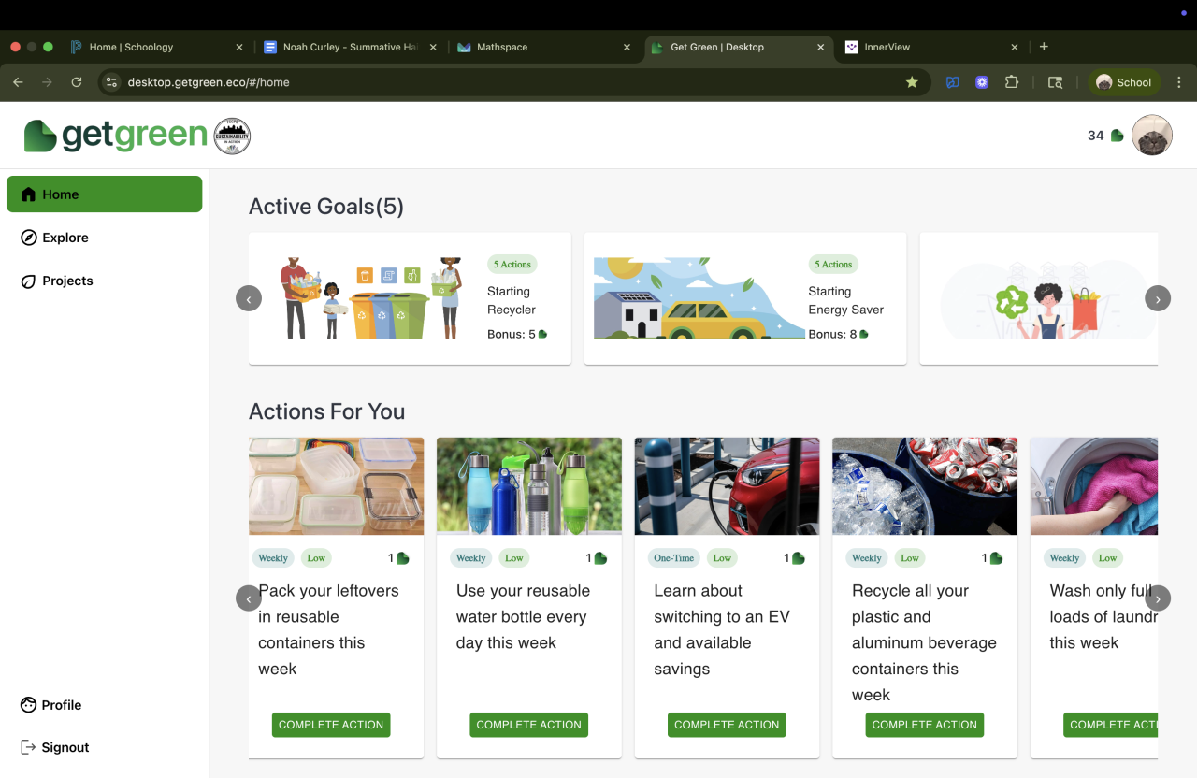Switch to Home | Schoology tab
Screen dimensions: 1197x778
[x=157, y=47]
